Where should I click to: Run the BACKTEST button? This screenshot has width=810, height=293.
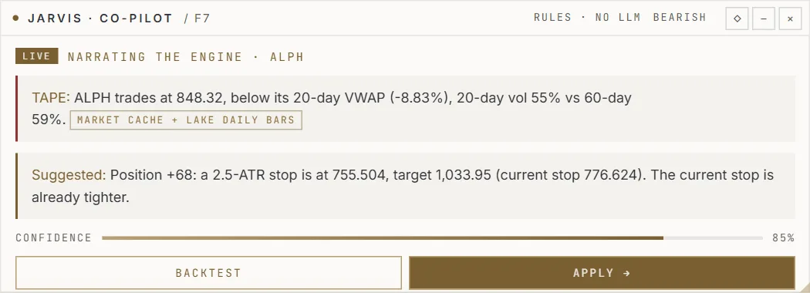209,273
